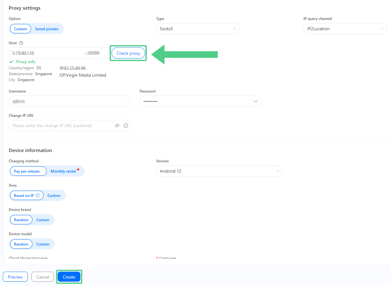This screenshot has height=286, width=391.
Task: Click the ISP:Virgin Media Limited text
Action: click(x=83, y=75)
